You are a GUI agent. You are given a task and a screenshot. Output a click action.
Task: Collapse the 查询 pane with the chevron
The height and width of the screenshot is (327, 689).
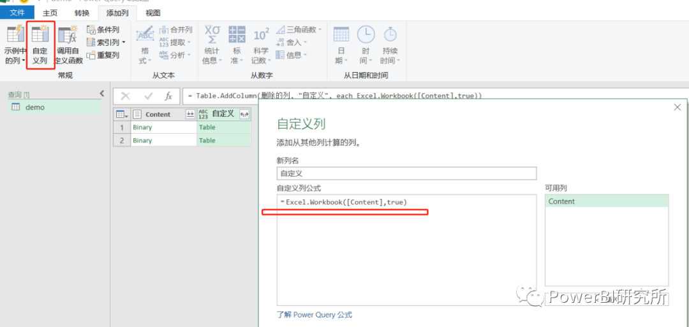(x=102, y=94)
